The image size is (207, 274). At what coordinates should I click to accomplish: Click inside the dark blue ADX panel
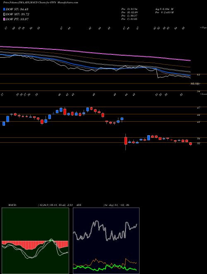(x=106, y=241)
